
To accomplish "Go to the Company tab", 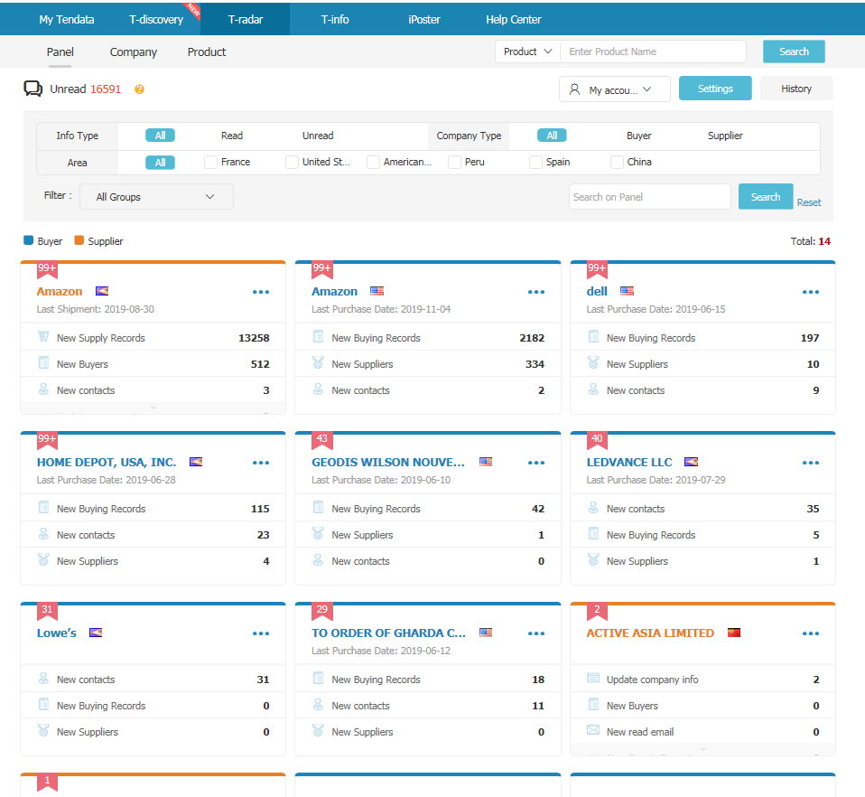I will [x=134, y=52].
